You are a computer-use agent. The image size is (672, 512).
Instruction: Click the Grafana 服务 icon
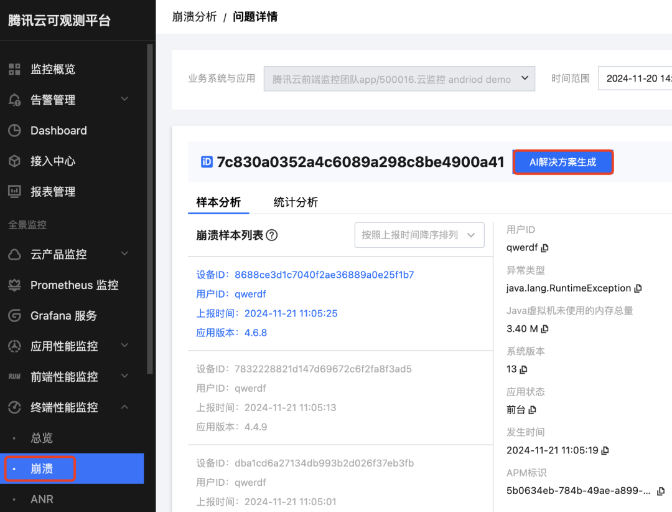14,315
